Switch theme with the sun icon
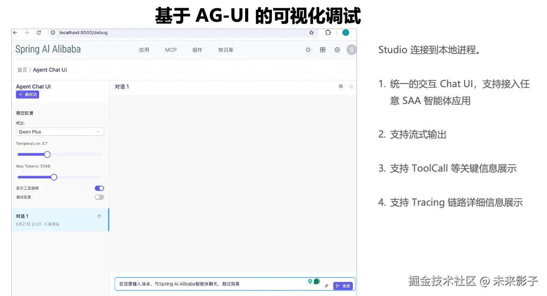547x296 pixels. (x=308, y=50)
